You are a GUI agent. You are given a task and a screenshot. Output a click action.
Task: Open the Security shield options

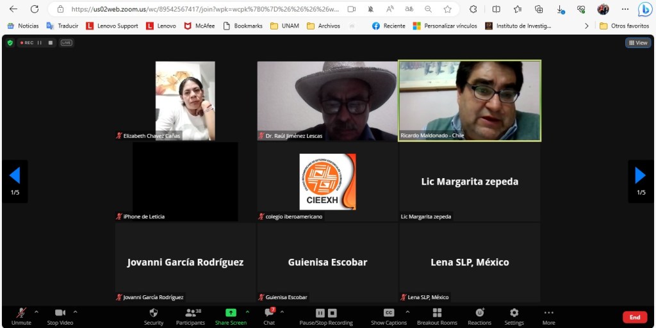tap(154, 313)
